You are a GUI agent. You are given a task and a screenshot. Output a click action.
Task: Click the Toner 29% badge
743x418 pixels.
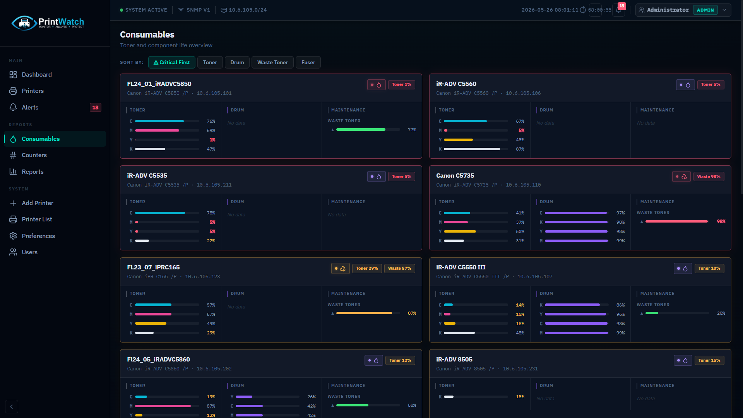(367, 269)
